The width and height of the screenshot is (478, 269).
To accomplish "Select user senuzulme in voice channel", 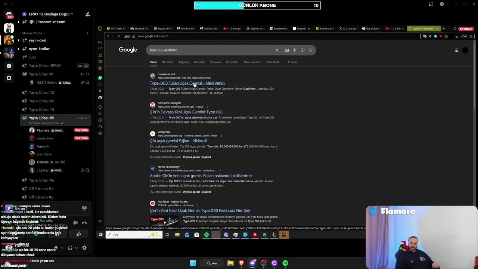I will pyautogui.click(x=45, y=138).
